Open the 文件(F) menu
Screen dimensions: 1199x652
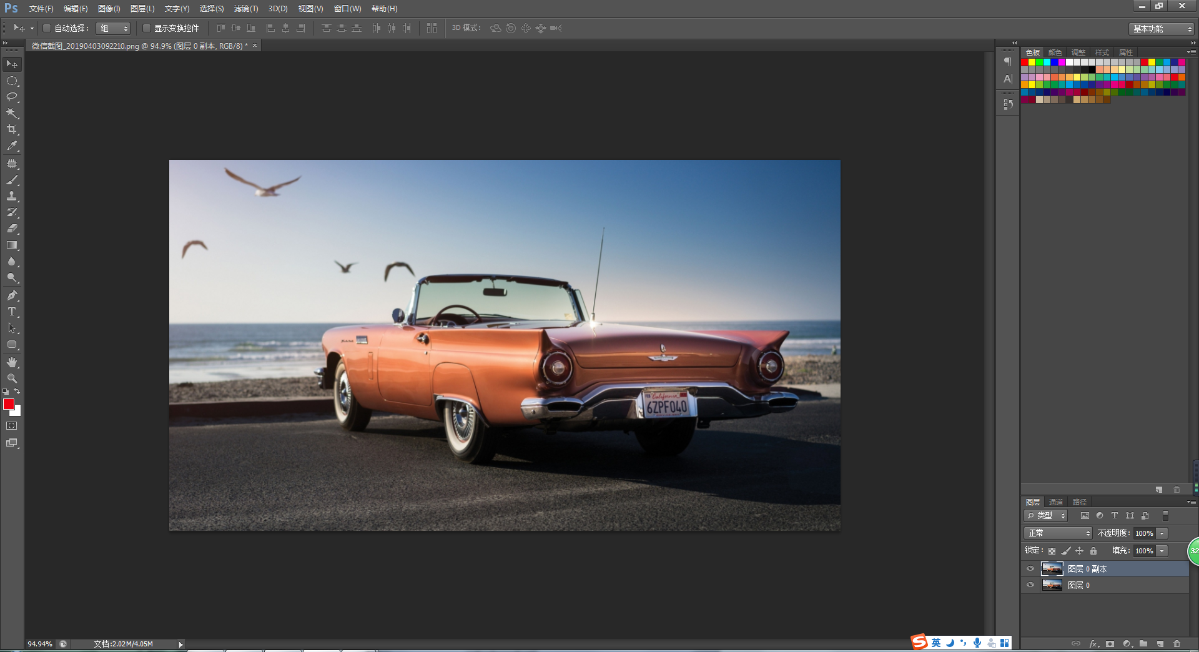(x=41, y=9)
